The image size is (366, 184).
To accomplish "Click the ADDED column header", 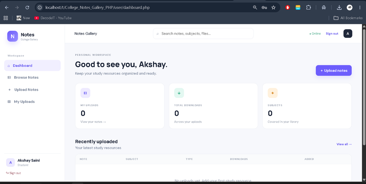I will click(309, 159).
